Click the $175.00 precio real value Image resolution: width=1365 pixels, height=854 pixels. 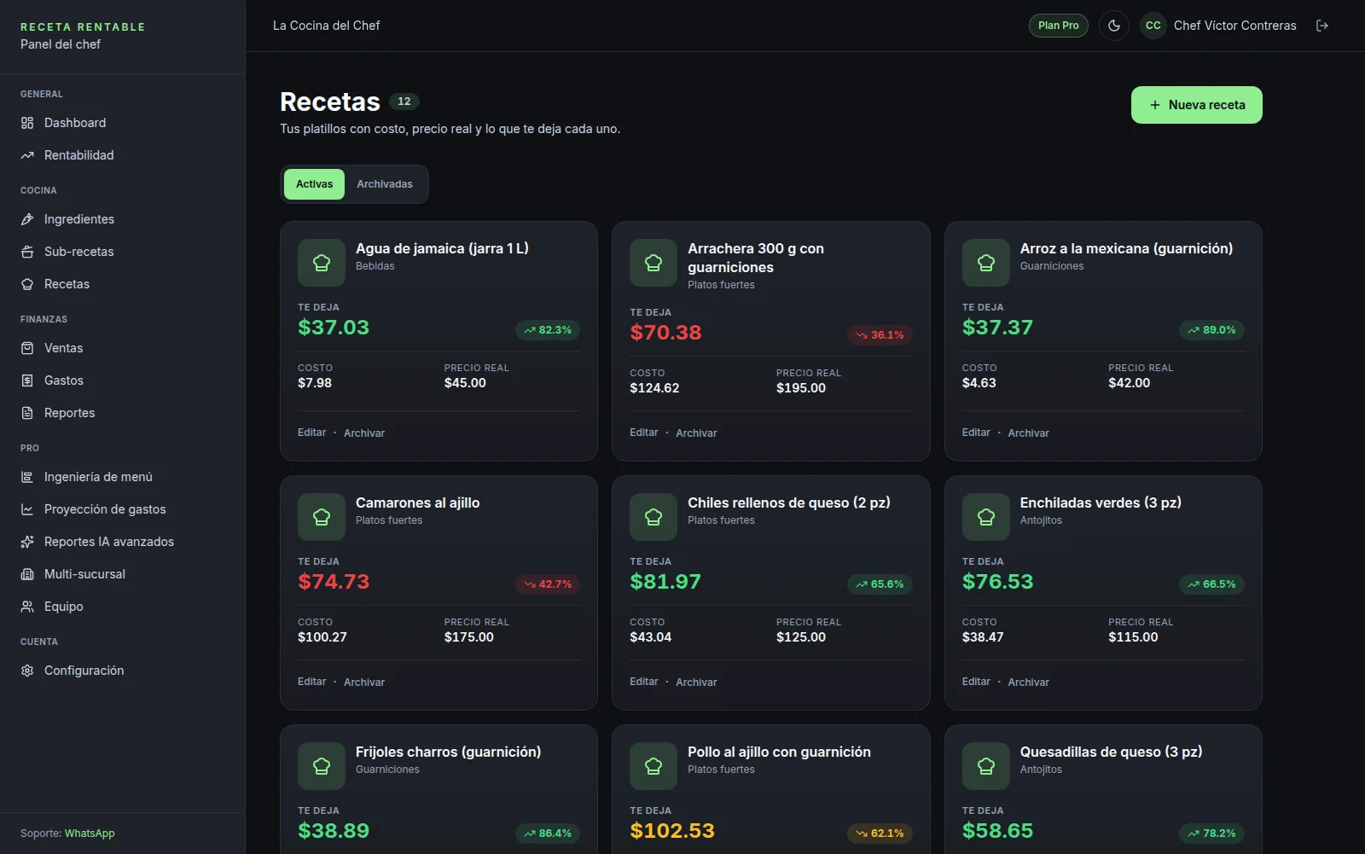(x=469, y=637)
